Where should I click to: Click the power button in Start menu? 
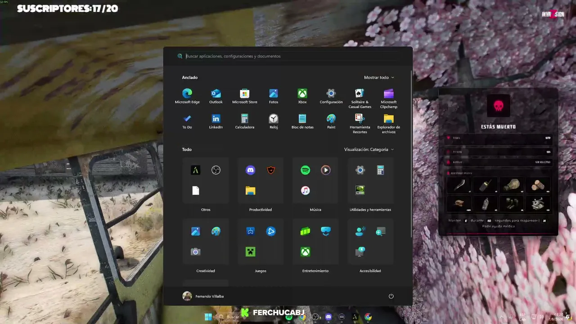coord(391,296)
